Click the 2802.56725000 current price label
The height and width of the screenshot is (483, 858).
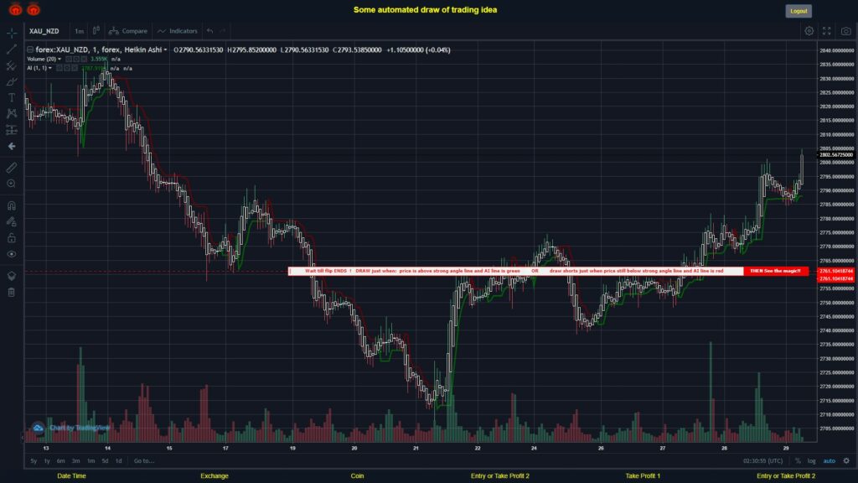[x=835, y=155]
